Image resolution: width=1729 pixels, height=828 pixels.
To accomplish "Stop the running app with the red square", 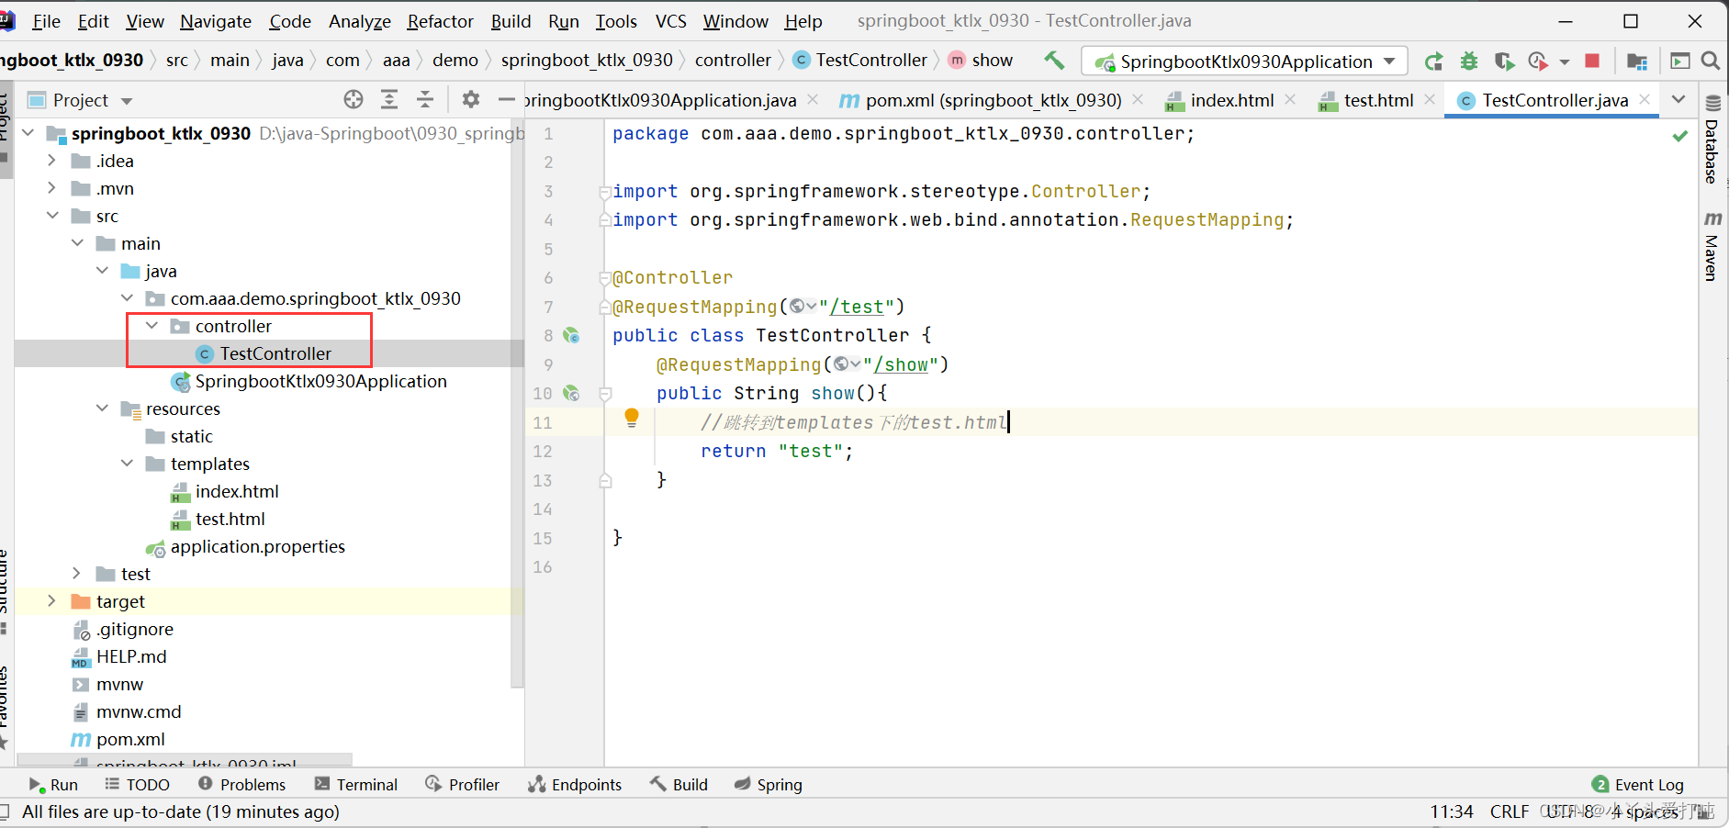I will [1592, 61].
